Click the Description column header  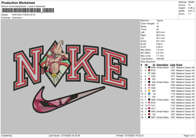tap(162, 65)
